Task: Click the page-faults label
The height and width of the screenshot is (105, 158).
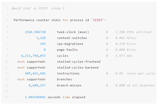Action: click(x=67, y=50)
